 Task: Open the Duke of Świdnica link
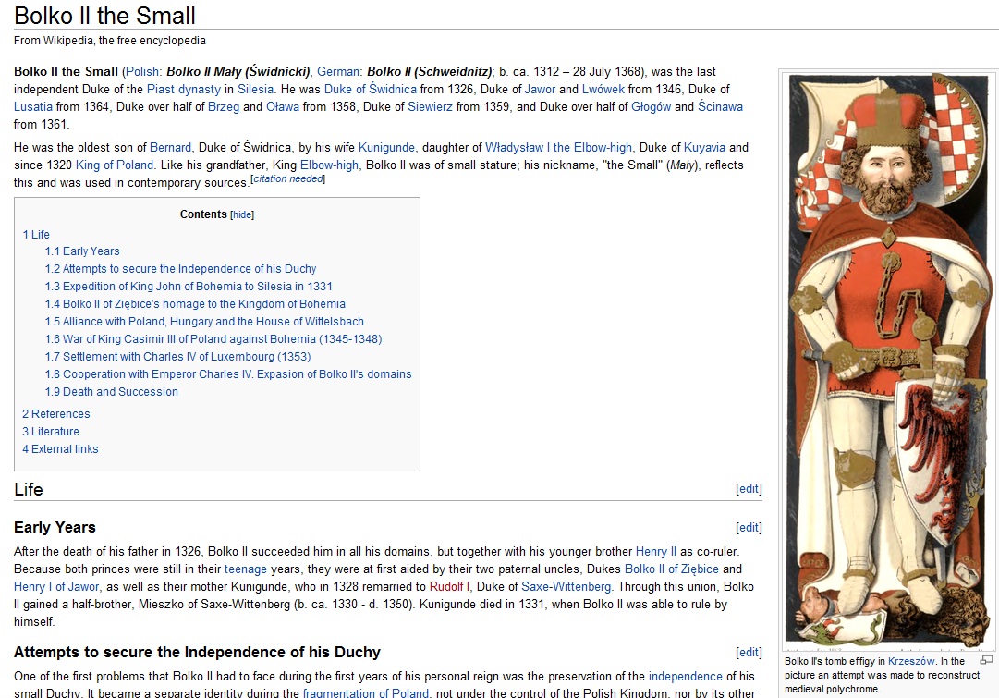point(371,90)
